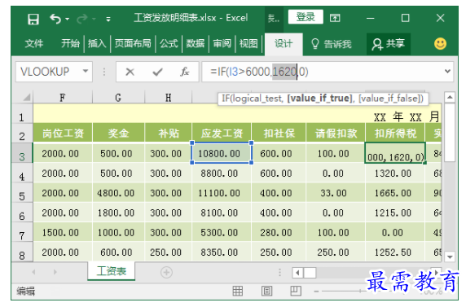Select the 设计 tab
466x307 pixels.
click(284, 44)
